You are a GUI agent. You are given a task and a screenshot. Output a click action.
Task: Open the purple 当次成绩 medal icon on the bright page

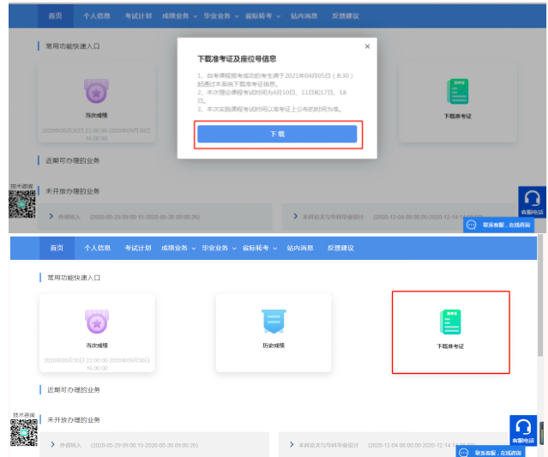97,322
